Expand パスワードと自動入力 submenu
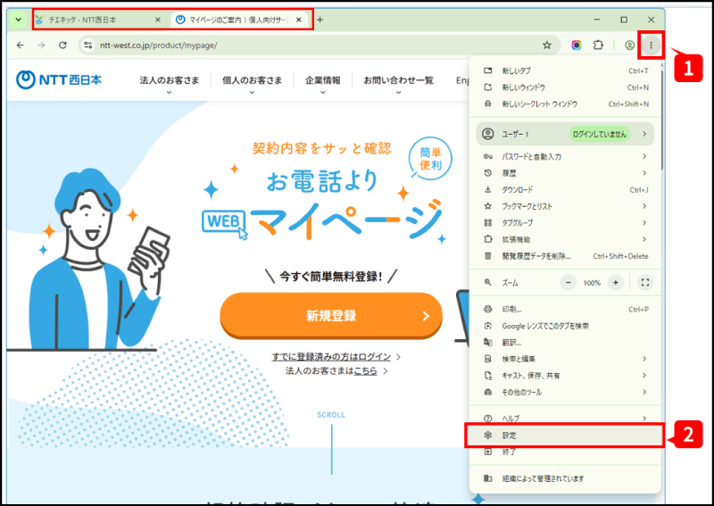Image resolution: width=714 pixels, height=506 pixels. point(565,156)
